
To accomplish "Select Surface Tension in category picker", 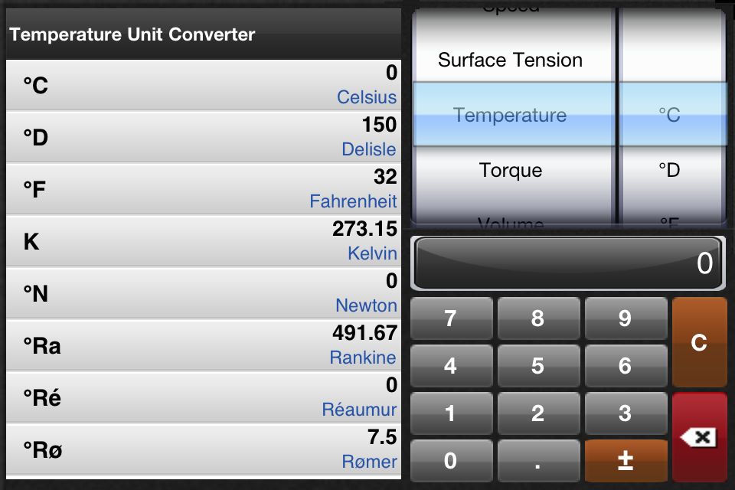I will [510, 60].
